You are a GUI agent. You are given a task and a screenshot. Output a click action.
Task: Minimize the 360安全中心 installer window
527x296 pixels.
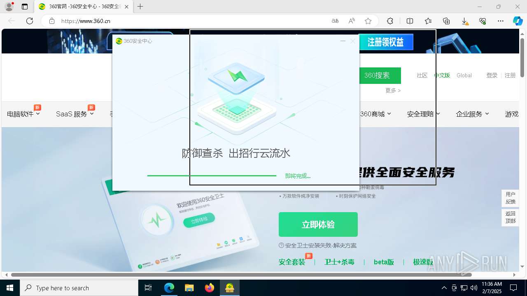tap(343, 41)
